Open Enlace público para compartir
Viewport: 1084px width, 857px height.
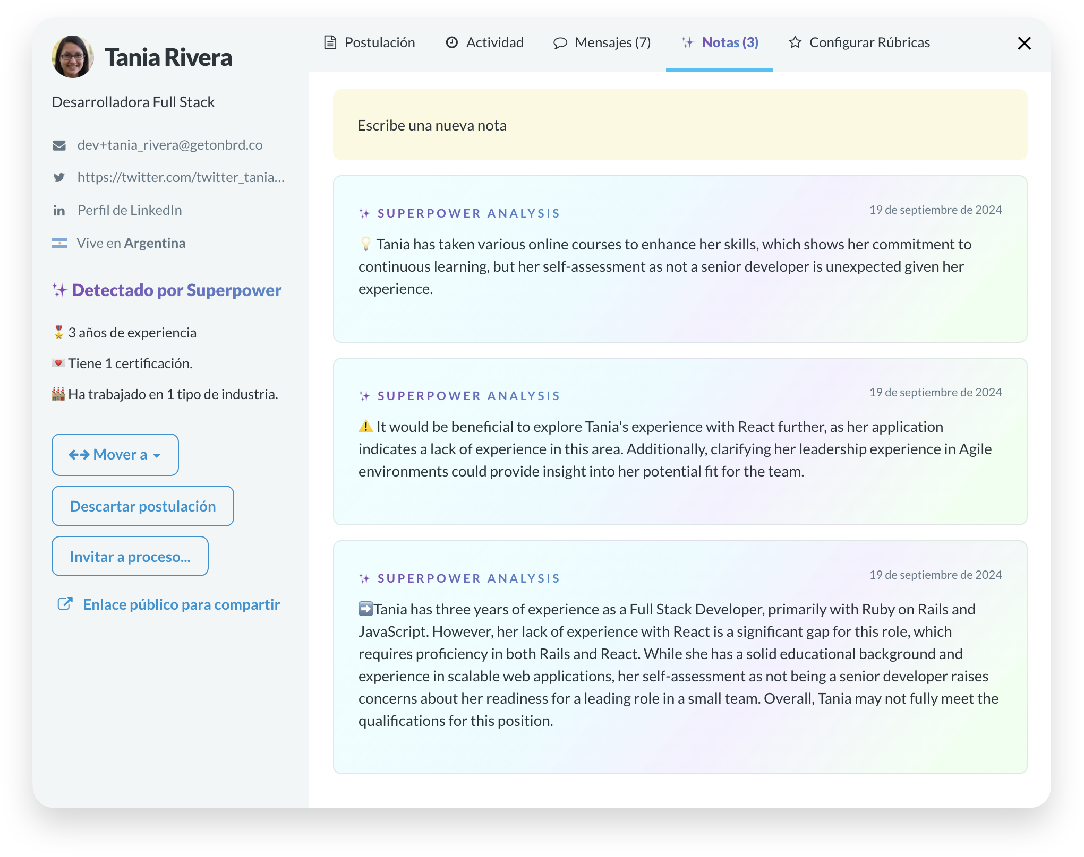(181, 604)
